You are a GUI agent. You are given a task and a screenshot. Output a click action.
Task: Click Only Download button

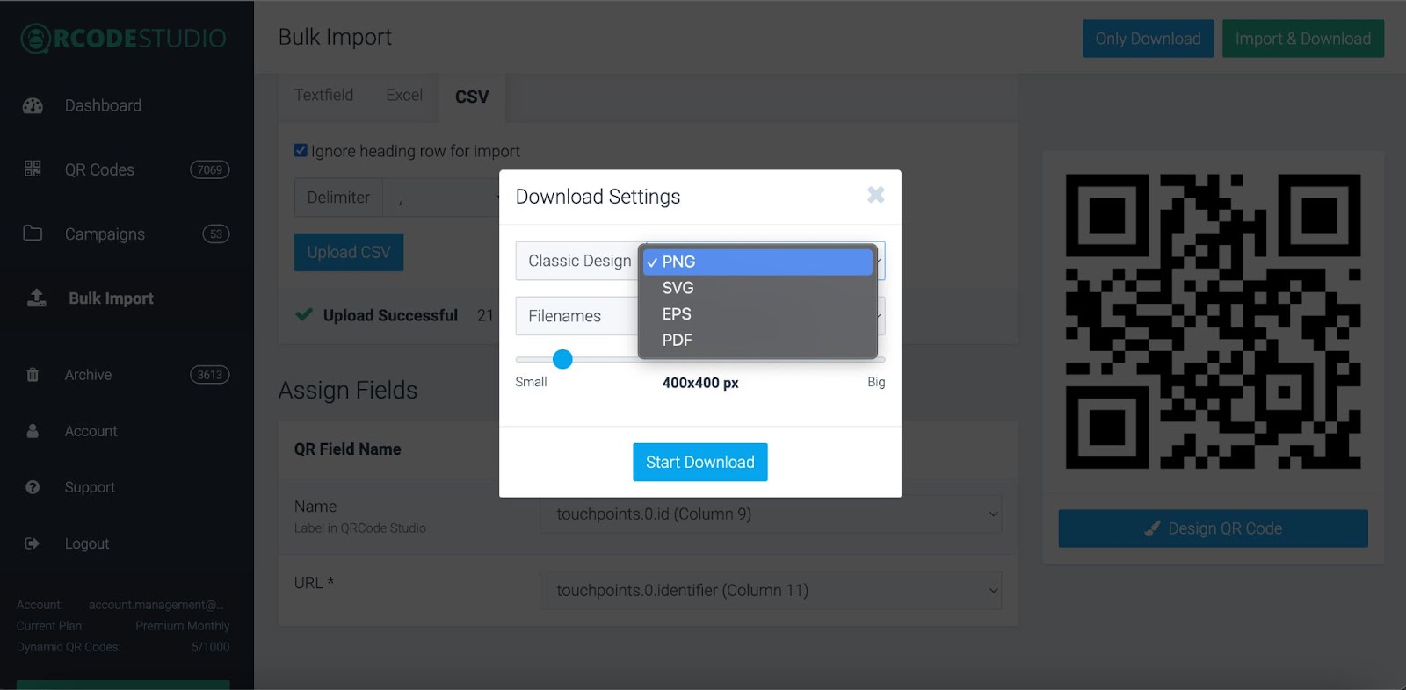(1148, 39)
